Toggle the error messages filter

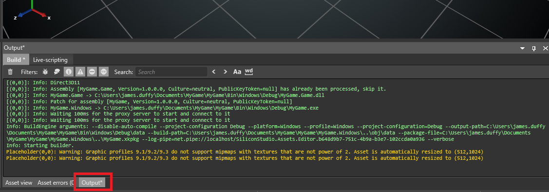click(x=92, y=72)
